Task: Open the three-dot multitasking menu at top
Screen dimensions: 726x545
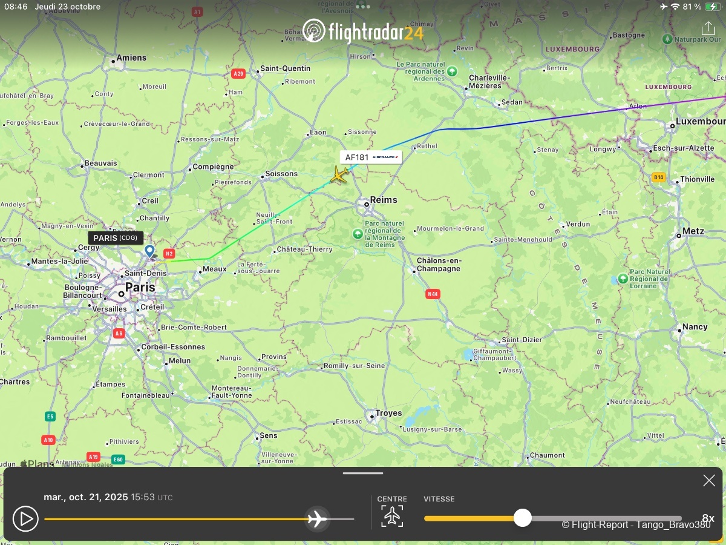Action: pos(363,7)
